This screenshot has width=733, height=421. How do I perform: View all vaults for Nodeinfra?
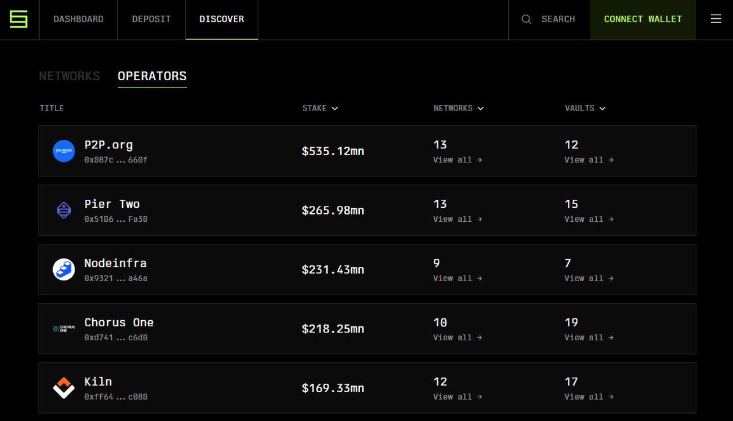589,279
